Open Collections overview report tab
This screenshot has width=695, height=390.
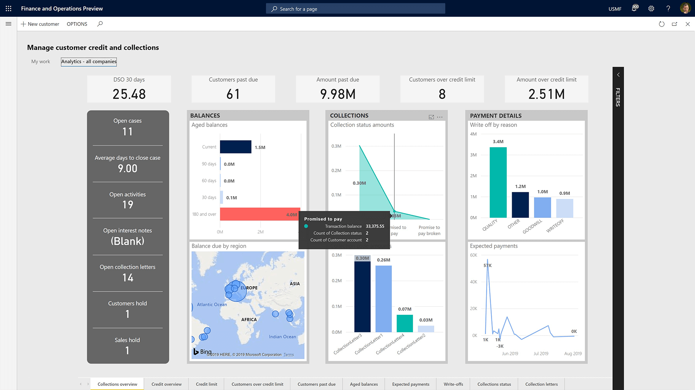pyautogui.click(x=117, y=384)
